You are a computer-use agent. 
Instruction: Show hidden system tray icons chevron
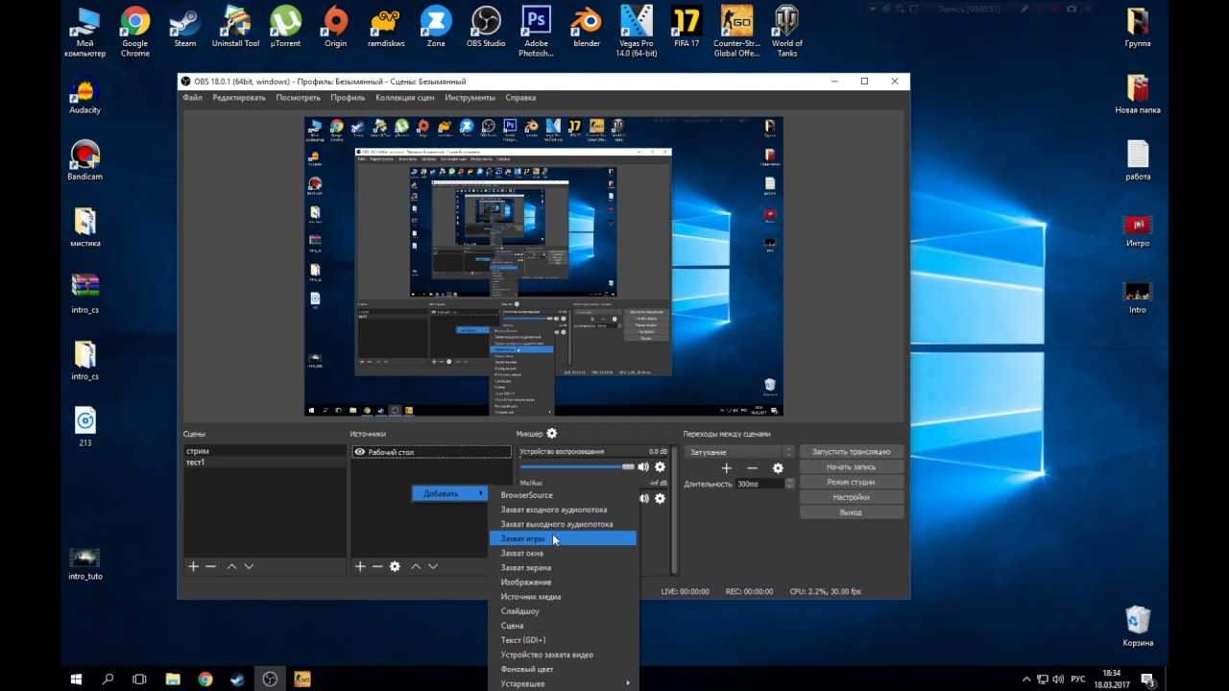(x=1027, y=679)
